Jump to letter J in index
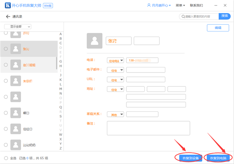This screenshot has height=164, width=234. pyautogui.click(x=60, y=75)
